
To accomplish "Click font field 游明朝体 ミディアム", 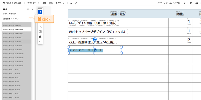I will (x=16, y=19).
